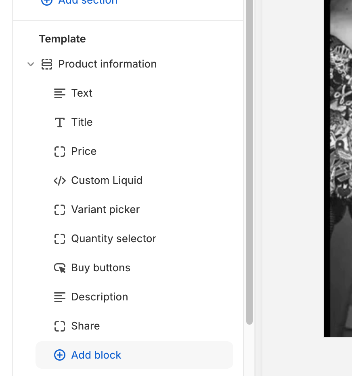Click the cursor icon beside Buy buttons
This screenshot has height=376, width=352.
pos(59,268)
